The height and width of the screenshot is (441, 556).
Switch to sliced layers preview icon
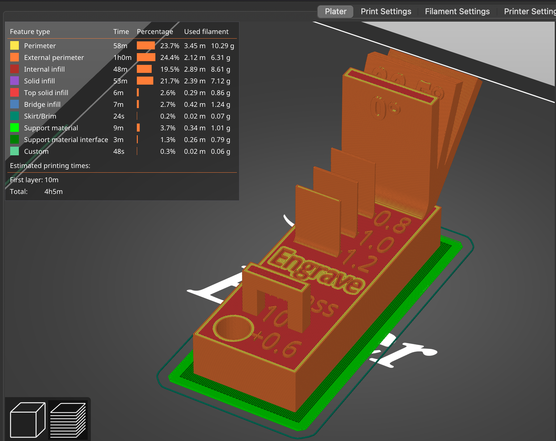(68, 419)
